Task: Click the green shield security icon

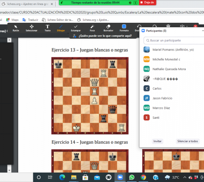Action: (x=130, y=3)
